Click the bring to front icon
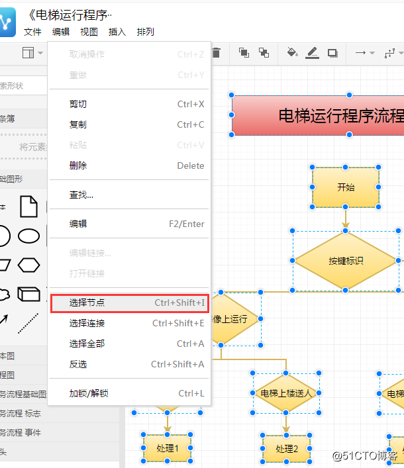This screenshot has width=404, height=468. (244, 53)
